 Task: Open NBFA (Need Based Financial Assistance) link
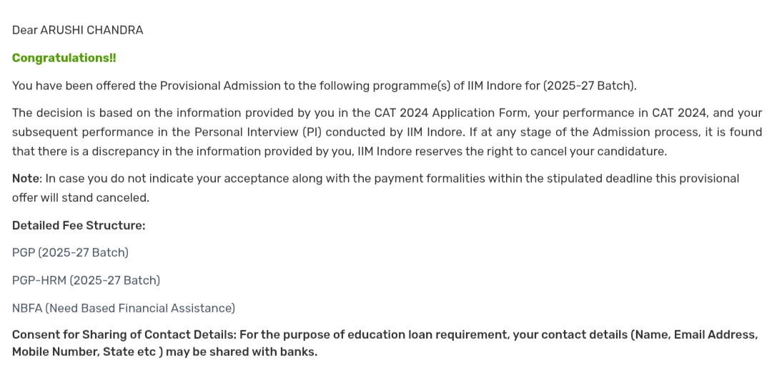coord(123,308)
